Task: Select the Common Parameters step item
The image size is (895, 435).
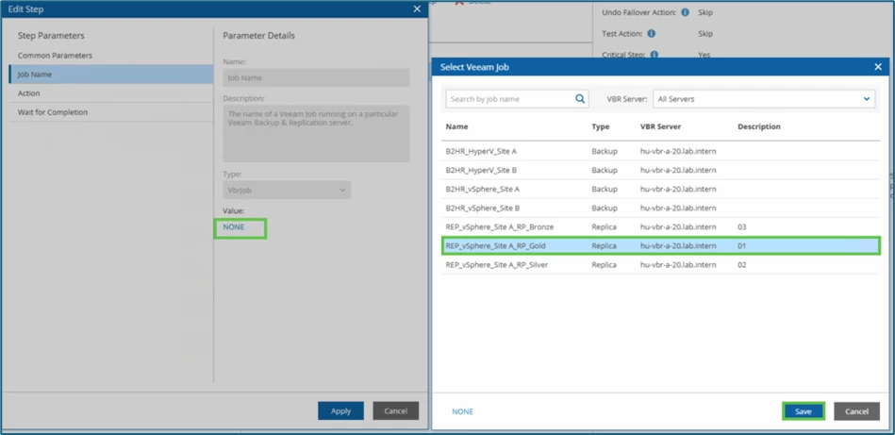Action: (x=55, y=56)
